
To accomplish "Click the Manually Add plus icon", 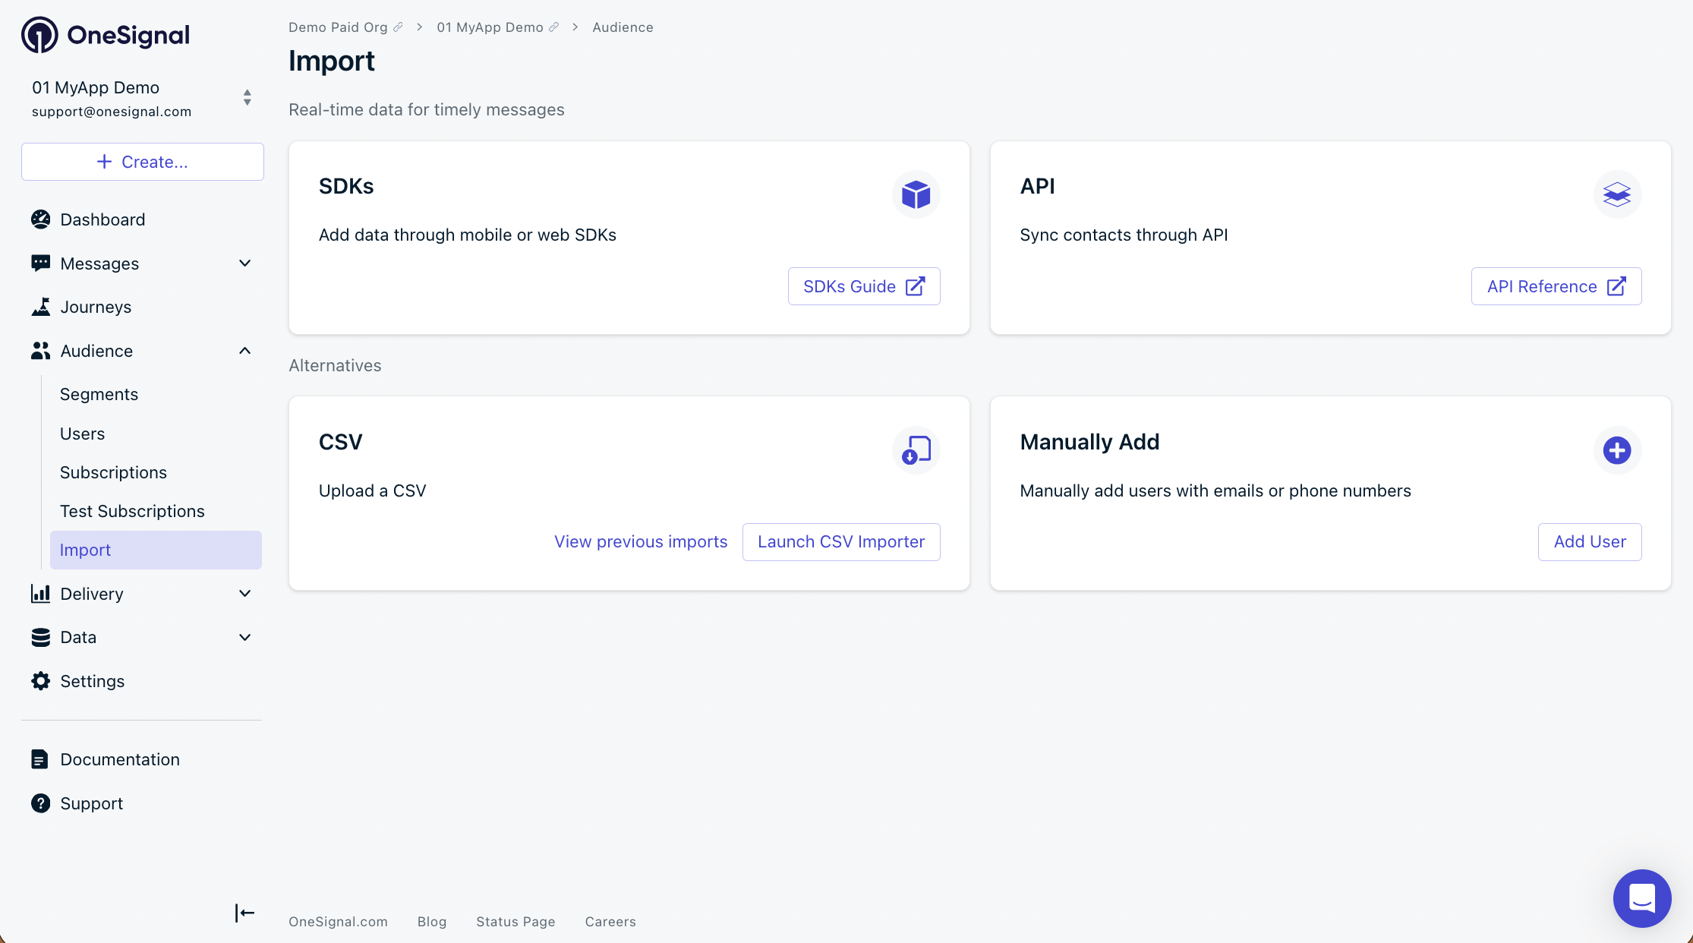I will (x=1617, y=450).
